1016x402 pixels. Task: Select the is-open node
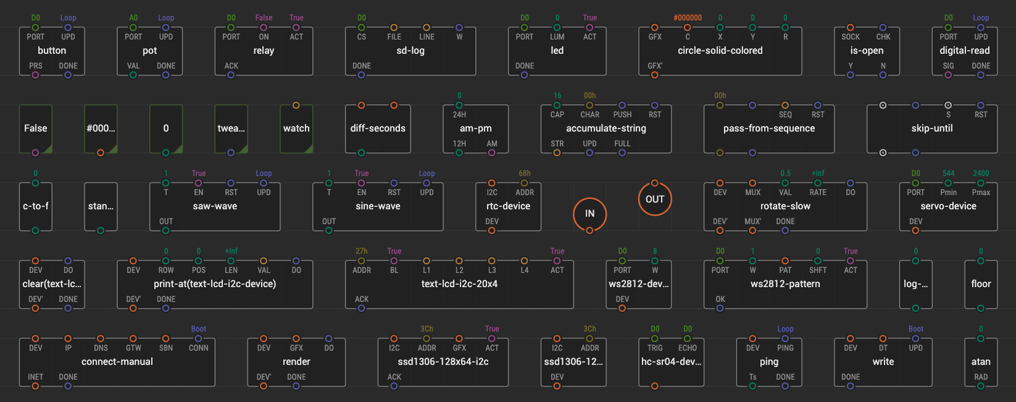pos(867,51)
